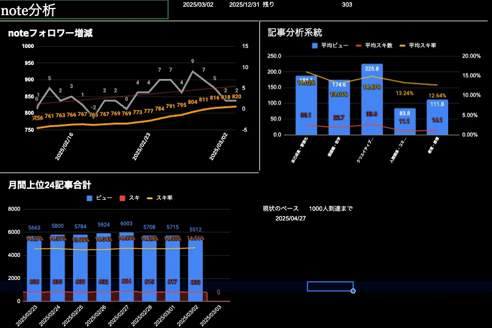Click the red 808 data label
This screenshot has width=492, height=328.
tap(34, 282)
